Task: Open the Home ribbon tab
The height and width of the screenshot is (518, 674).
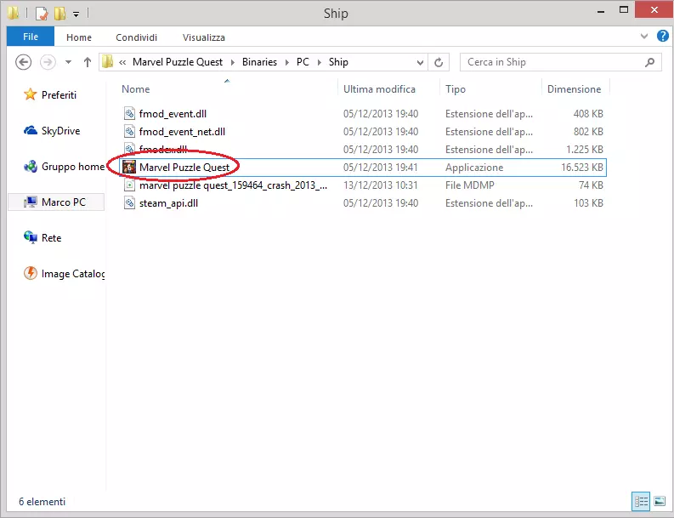Action: (x=79, y=37)
